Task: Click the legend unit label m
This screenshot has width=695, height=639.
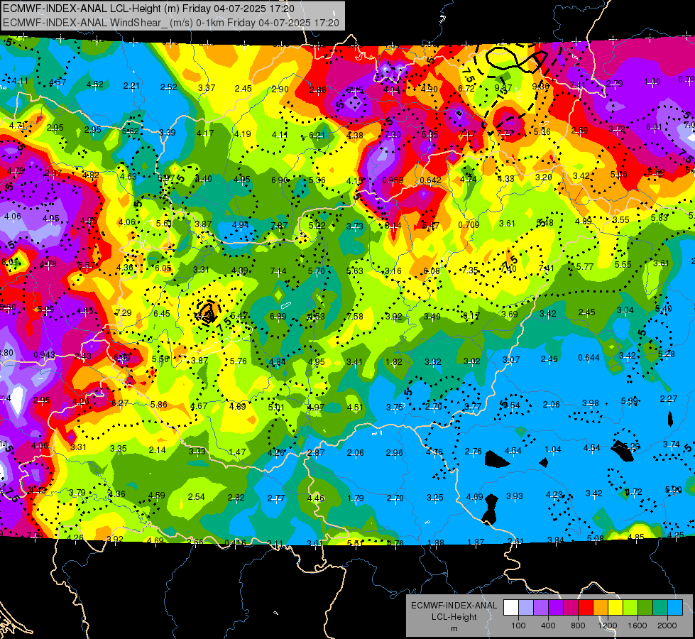Action: pos(454,629)
